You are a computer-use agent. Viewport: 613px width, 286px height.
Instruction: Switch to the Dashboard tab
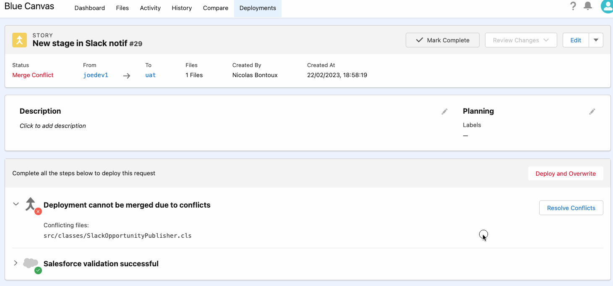(x=89, y=8)
